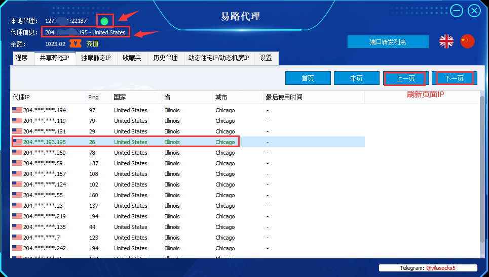Select proxy row 204.***.***.181
Viewport: 489px width, 277px height.
pyautogui.click(x=187, y=131)
